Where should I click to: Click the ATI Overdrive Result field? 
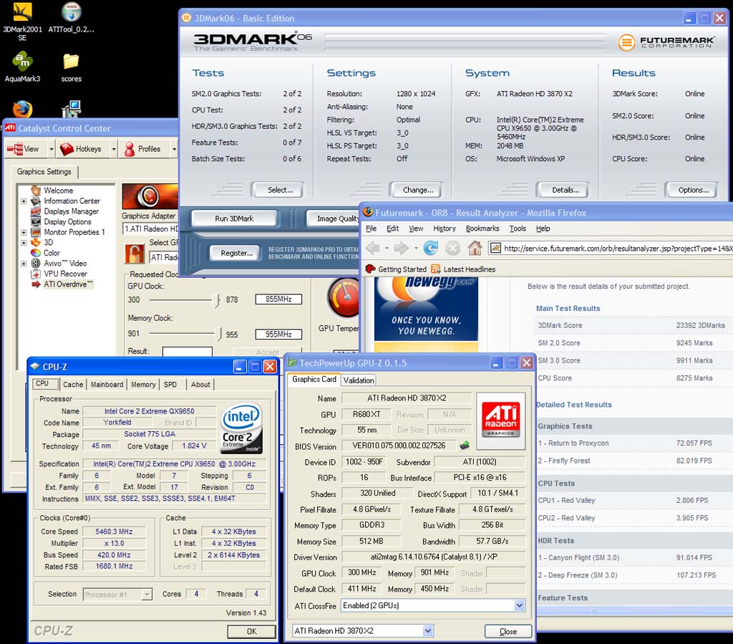[x=187, y=351]
